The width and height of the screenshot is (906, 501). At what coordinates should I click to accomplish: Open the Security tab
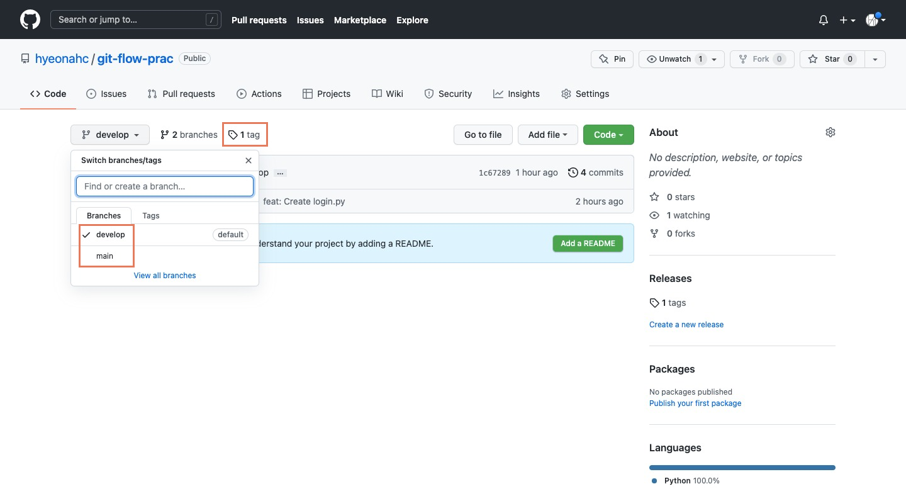448,94
